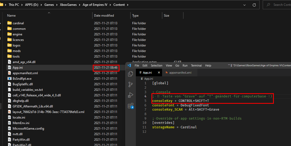Select MicrosoftGame.config file

coord(28,129)
